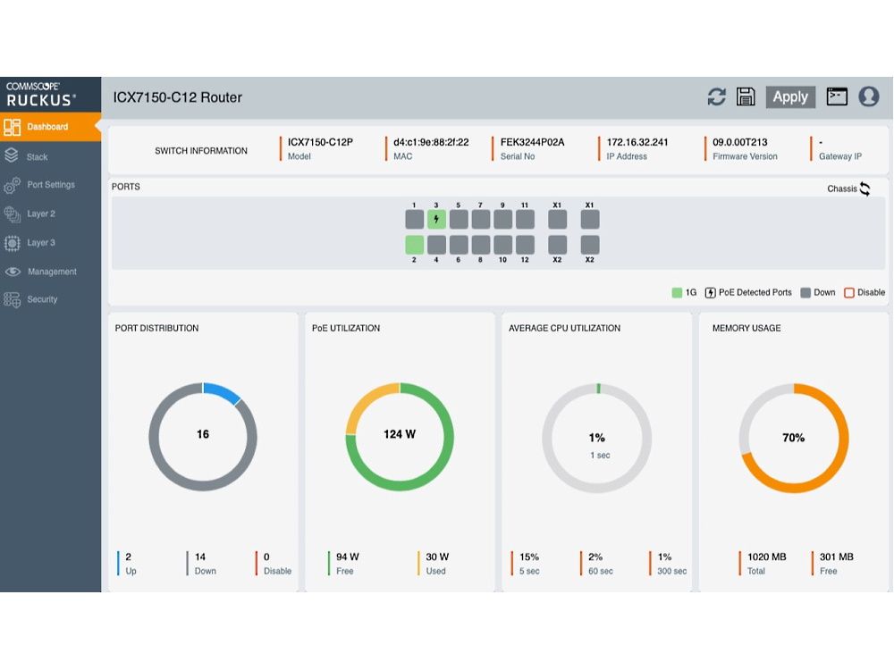Select port 1 in the chassis view
This screenshot has width=894, height=670.
tap(415, 220)
